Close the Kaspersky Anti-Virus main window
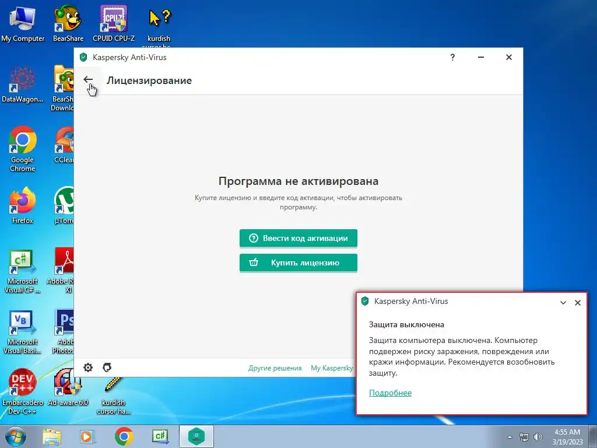Screen dimensions: 597x448 tap(508, 57)
